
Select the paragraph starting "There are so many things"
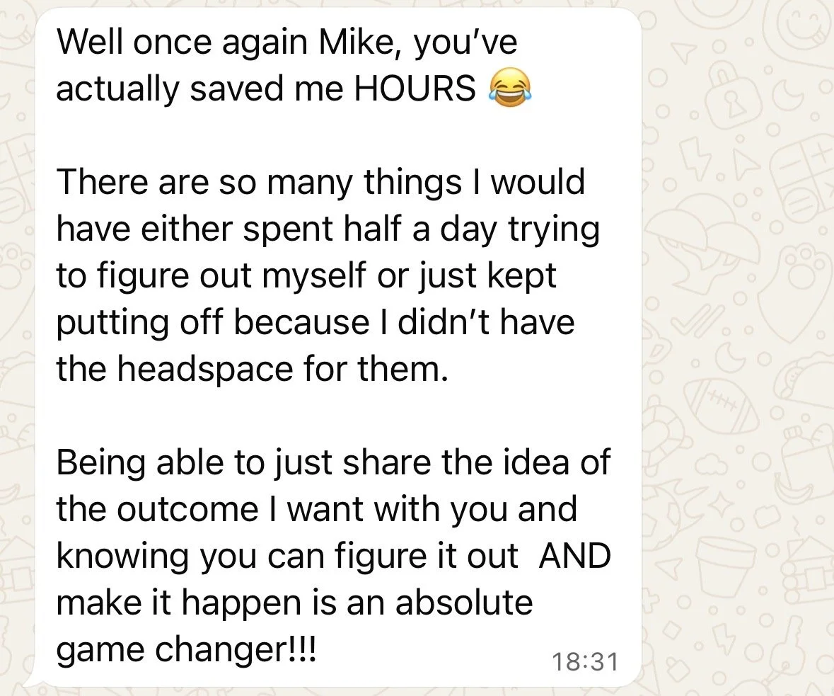click(x=328, y=275)
